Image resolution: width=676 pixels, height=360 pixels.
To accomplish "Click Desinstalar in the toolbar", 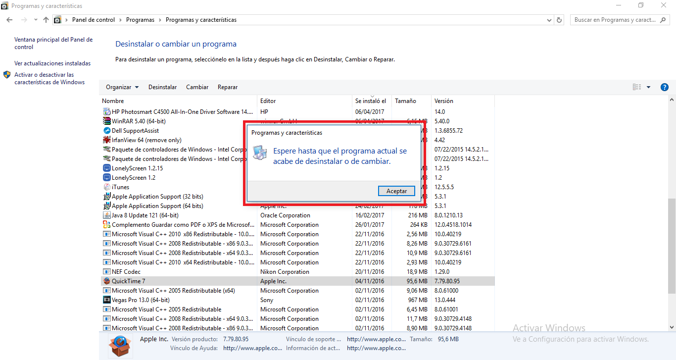I will coord(162,87).
